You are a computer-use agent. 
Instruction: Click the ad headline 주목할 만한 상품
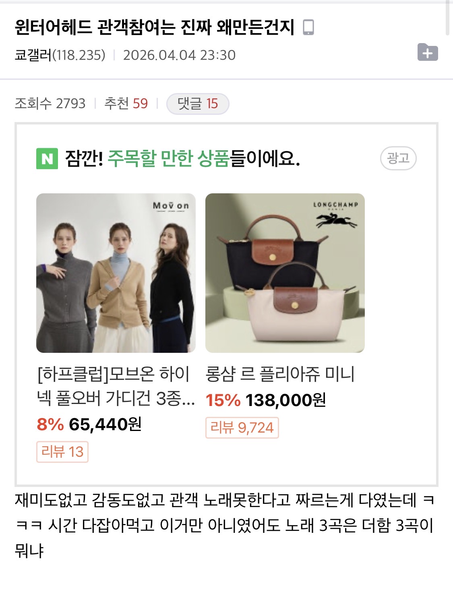(168, 158)
